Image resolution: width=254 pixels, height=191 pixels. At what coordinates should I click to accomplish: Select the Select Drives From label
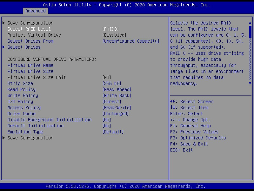tap(30, 41)
